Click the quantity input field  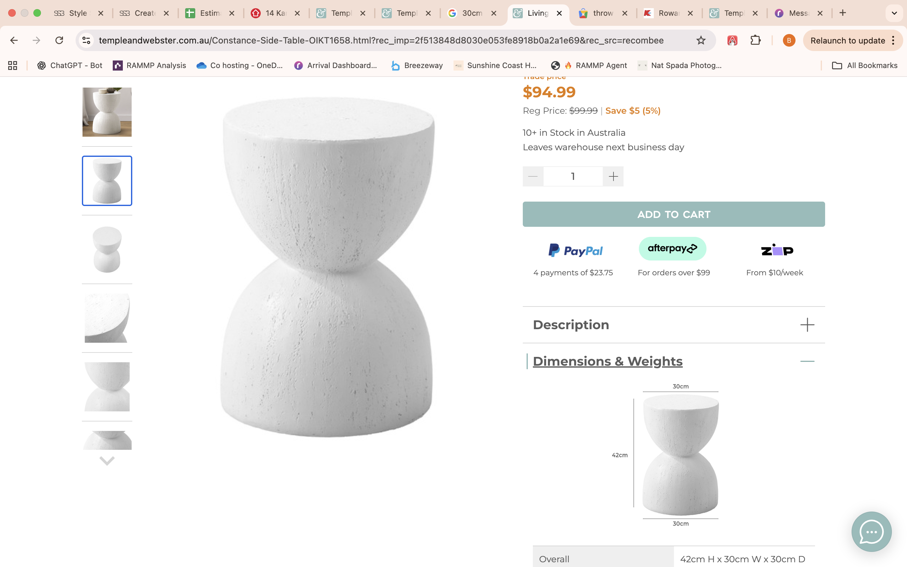(573, 176)
